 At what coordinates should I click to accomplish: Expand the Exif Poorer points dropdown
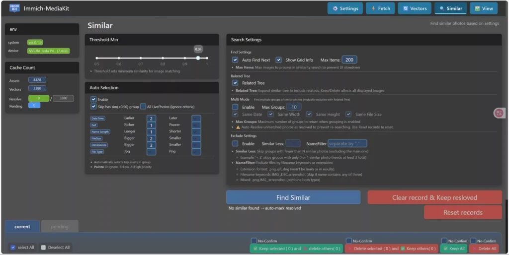click(196, 126)
